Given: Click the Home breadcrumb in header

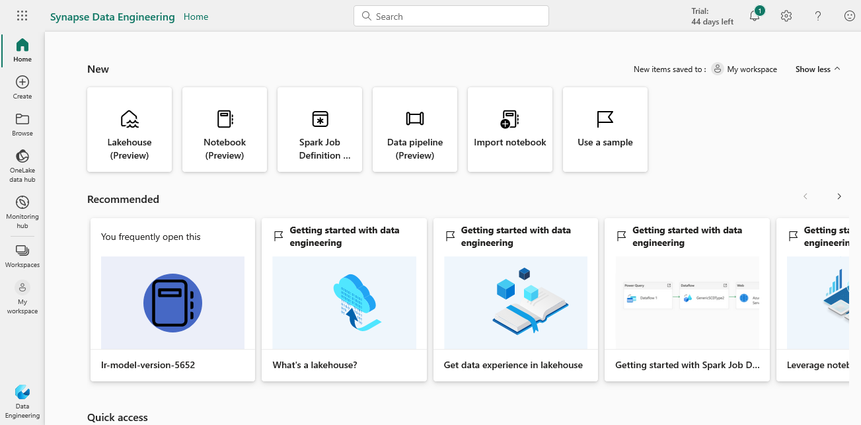Looking at the screenshot, I should [196, 17].
